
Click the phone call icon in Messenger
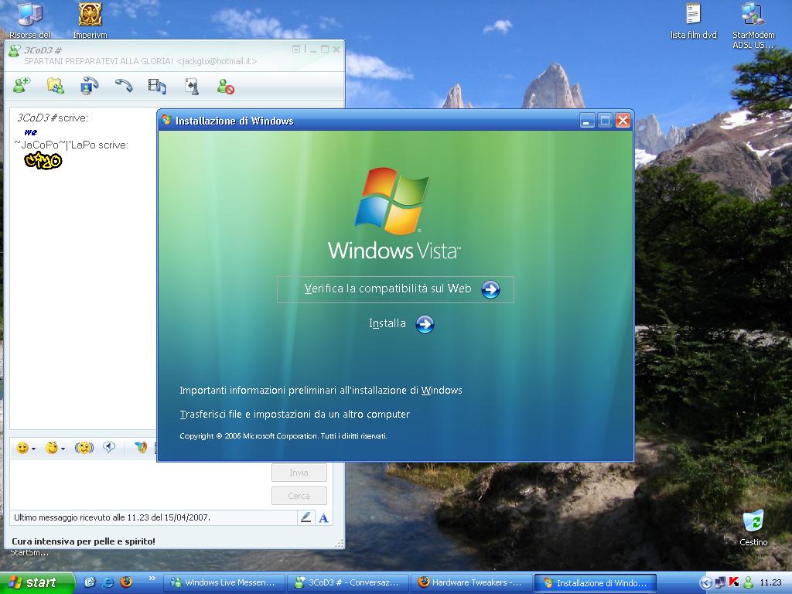[x=123, y=86]
